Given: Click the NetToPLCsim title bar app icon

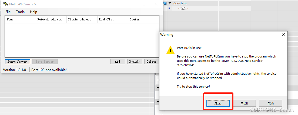Looking at the screenshot, I should pos(5,4).
